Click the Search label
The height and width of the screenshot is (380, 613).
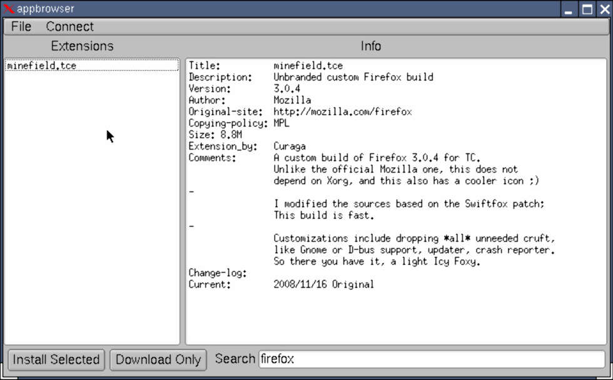click(x=235, y=359)
